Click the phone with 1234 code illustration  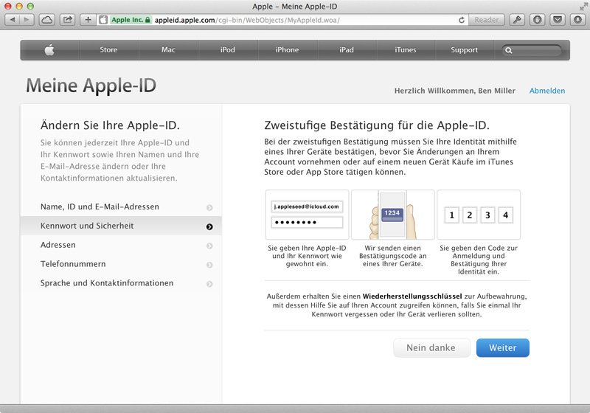point(393,215)
